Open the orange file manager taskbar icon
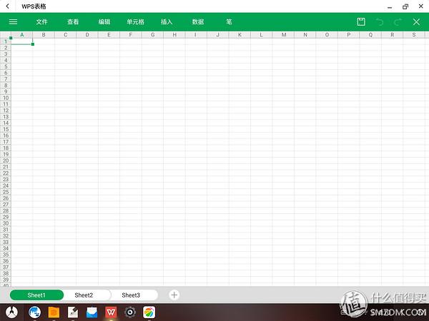The height and width of the screenshot is (321, 429). point(54,312)
